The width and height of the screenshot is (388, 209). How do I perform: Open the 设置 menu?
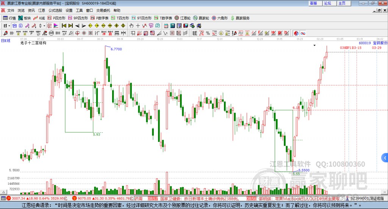pyautogui.click(x=69, y=10)
